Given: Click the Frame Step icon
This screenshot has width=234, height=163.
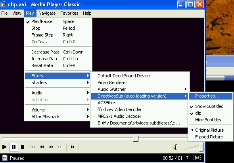Looking at the screenshot, I should (73, 147).
